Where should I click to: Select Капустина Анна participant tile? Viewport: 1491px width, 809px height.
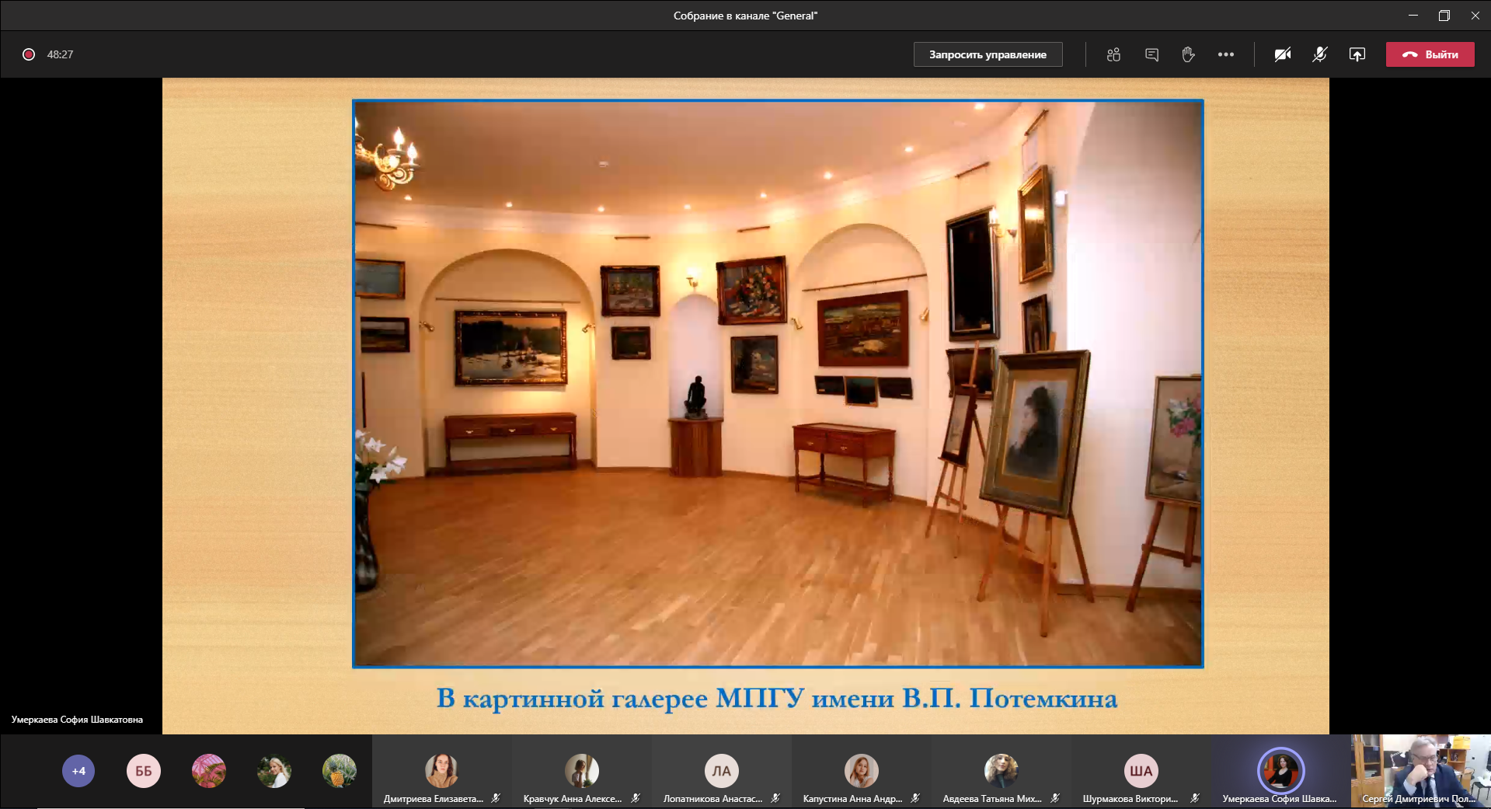pyautogui.click(x=861, y=772)
